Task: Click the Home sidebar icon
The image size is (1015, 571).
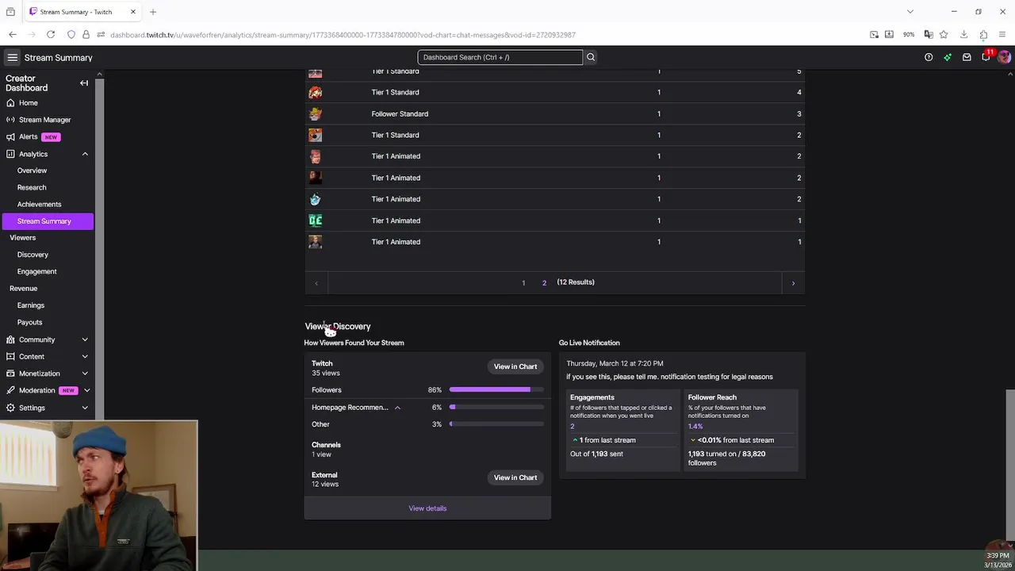Action: pos(10,103)
